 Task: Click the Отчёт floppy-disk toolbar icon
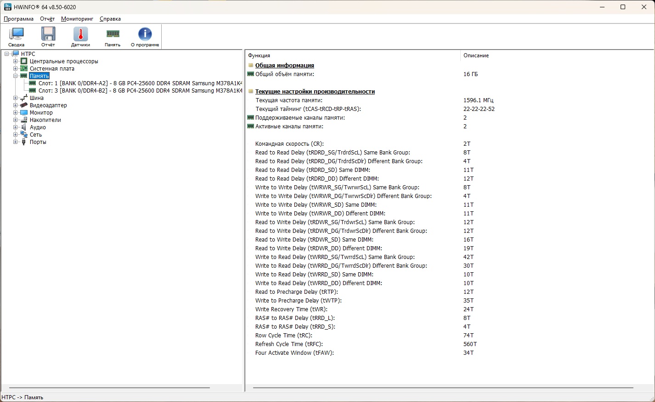pyautogui.click(x=48, y=34)
